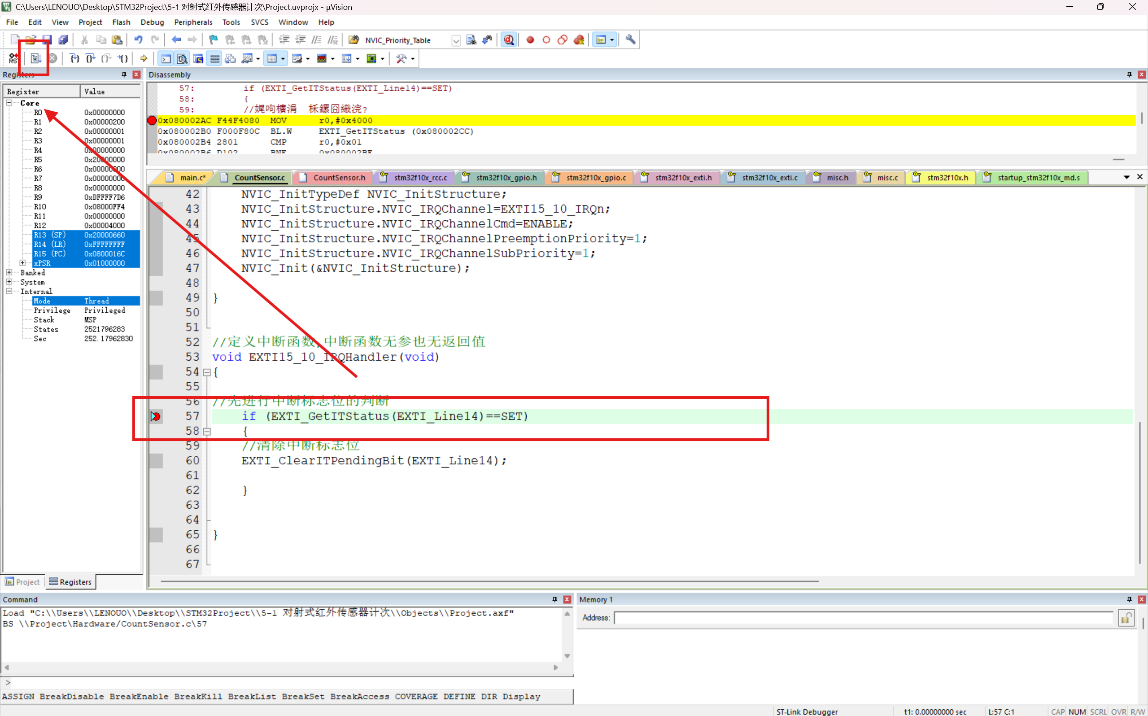Collapse code fold at line 54
1148x716 pixels.
point(207,372)
